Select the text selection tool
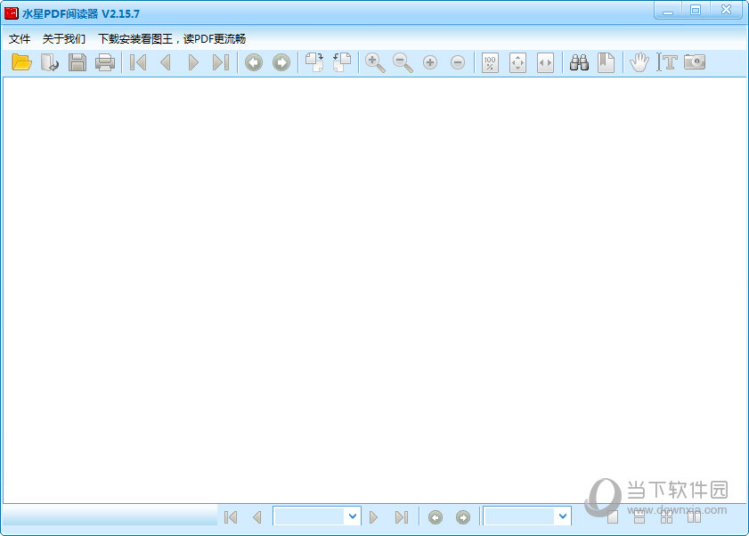The width and height of the screenshot is (749, 536). pyautogui.click(x=667, y=62)
